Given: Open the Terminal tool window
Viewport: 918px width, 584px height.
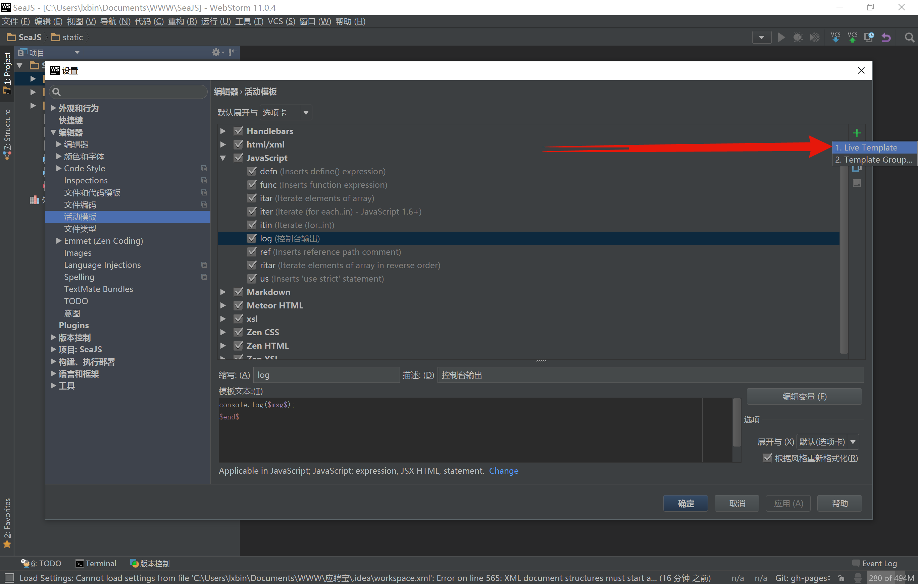Looking at the screenshot, I should click(96, 564).
